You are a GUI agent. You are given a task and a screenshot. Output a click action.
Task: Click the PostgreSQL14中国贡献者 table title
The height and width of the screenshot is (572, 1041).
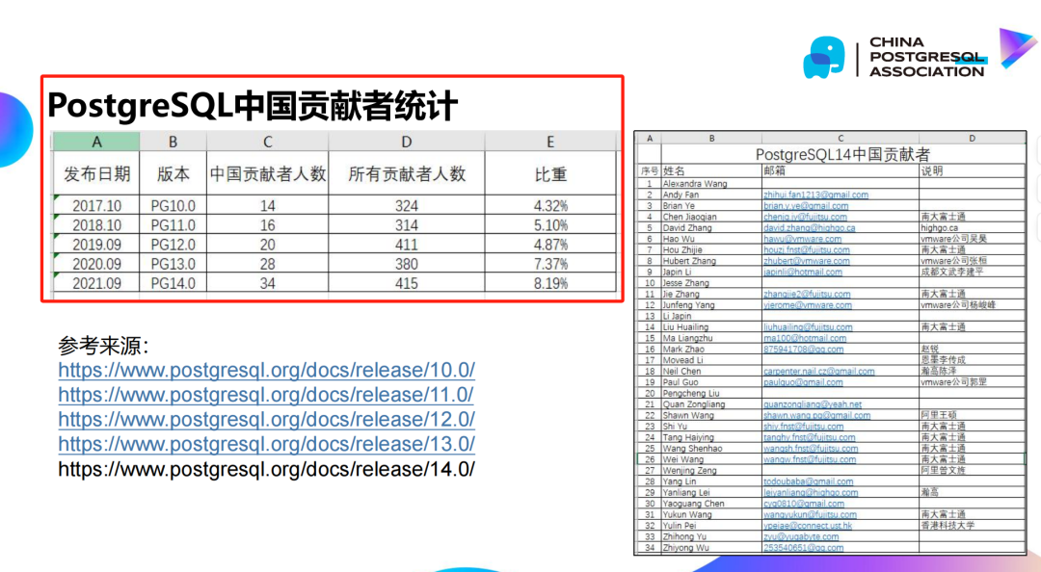point(842,155)
